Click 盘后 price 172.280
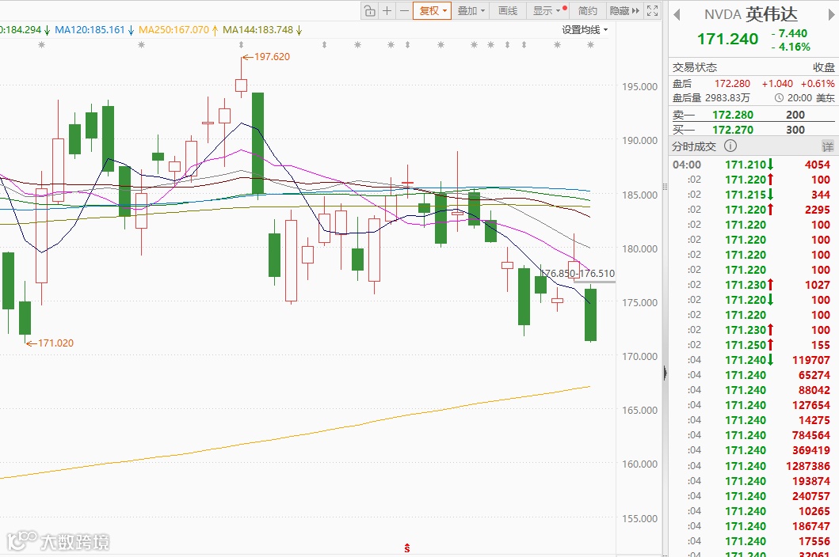The image size is (839, 557). [x=732, y=83]
